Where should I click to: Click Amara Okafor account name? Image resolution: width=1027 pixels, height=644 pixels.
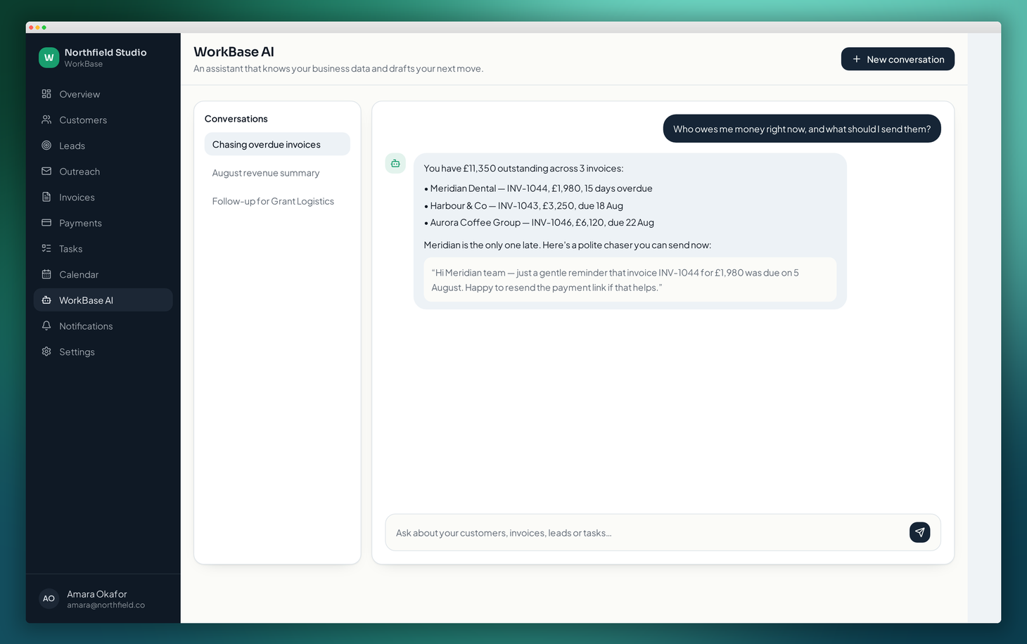pos(97,594)
